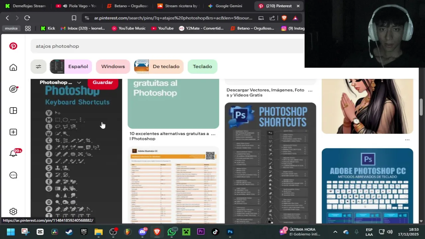The image size is (425, 239).
Task: Click the cast/screen icon in address bar
Action: tap(261, 18)
